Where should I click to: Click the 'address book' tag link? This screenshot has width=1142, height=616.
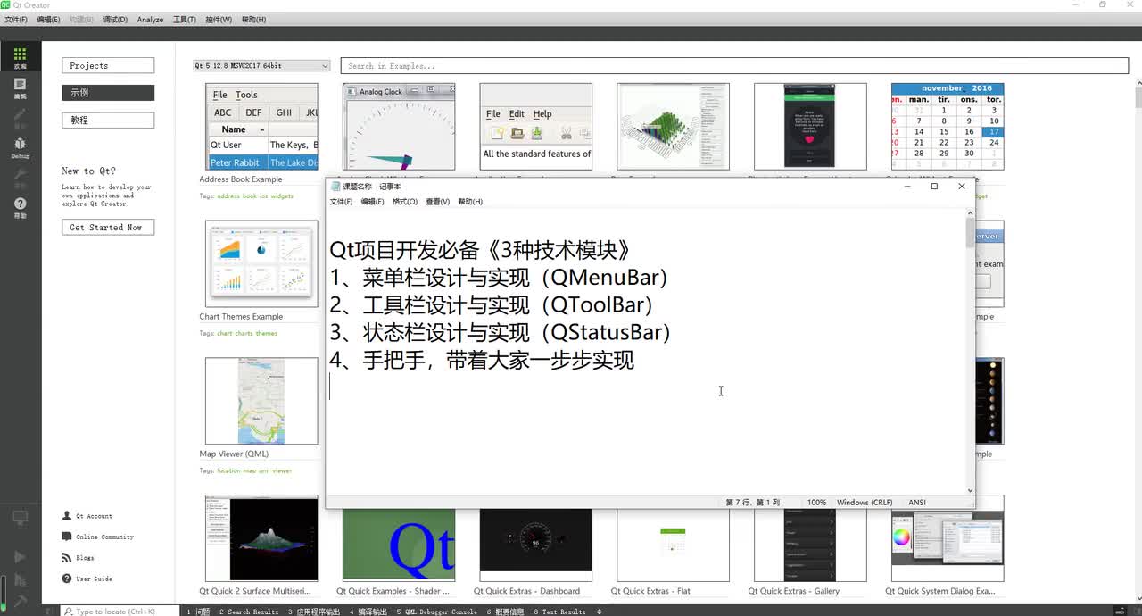(x=236, y=196)
